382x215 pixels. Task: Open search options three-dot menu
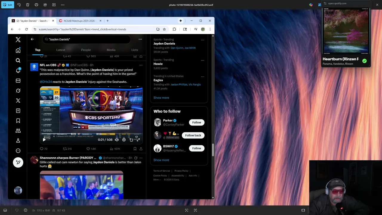(140, 39)
